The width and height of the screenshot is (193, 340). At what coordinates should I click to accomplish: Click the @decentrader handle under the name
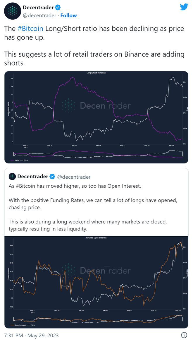39,15
